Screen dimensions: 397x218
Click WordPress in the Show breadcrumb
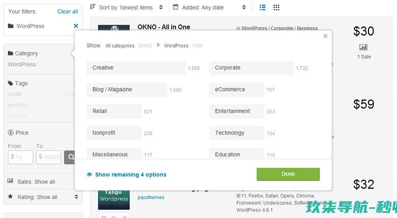[x=176, y=46]
